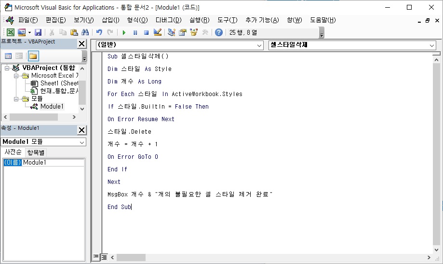Open 도구(T) menu

(x=227, y=20)
